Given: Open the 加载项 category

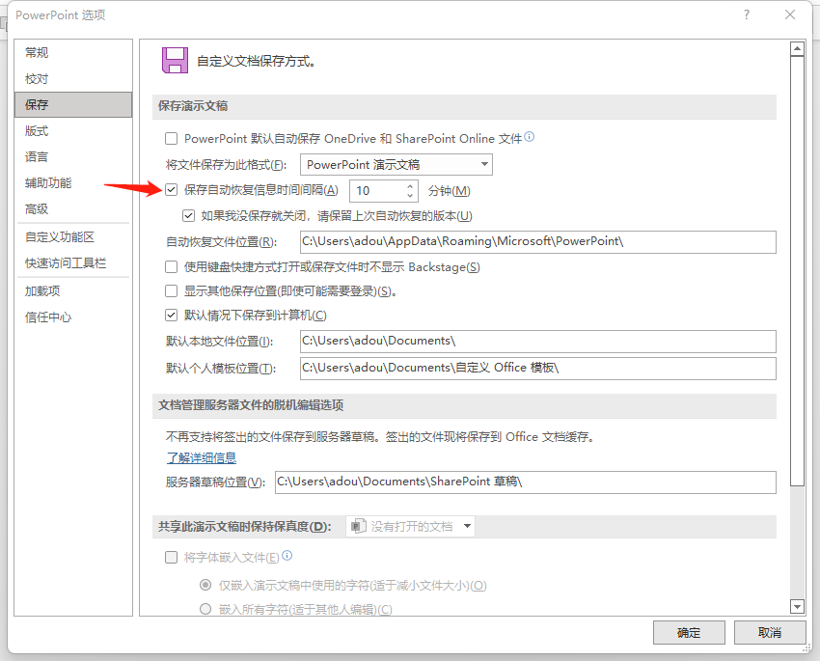Looking at the screenshot, I should click(x=73, y=290).
